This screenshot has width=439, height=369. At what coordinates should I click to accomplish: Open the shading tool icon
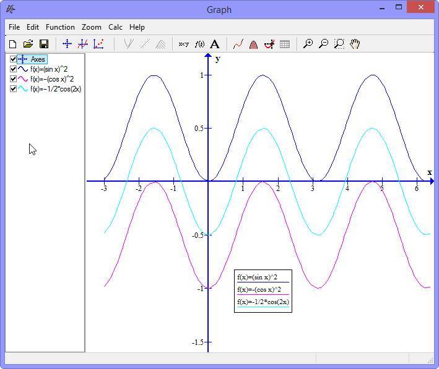pos(253,44)
